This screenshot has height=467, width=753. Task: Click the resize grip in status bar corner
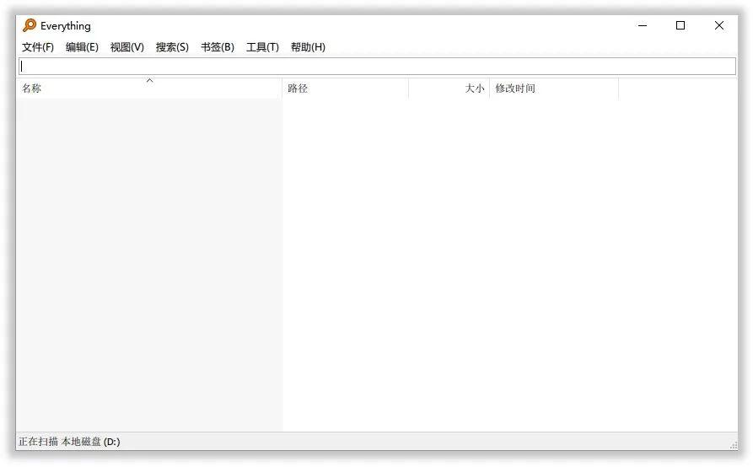[x=734, y=445]
